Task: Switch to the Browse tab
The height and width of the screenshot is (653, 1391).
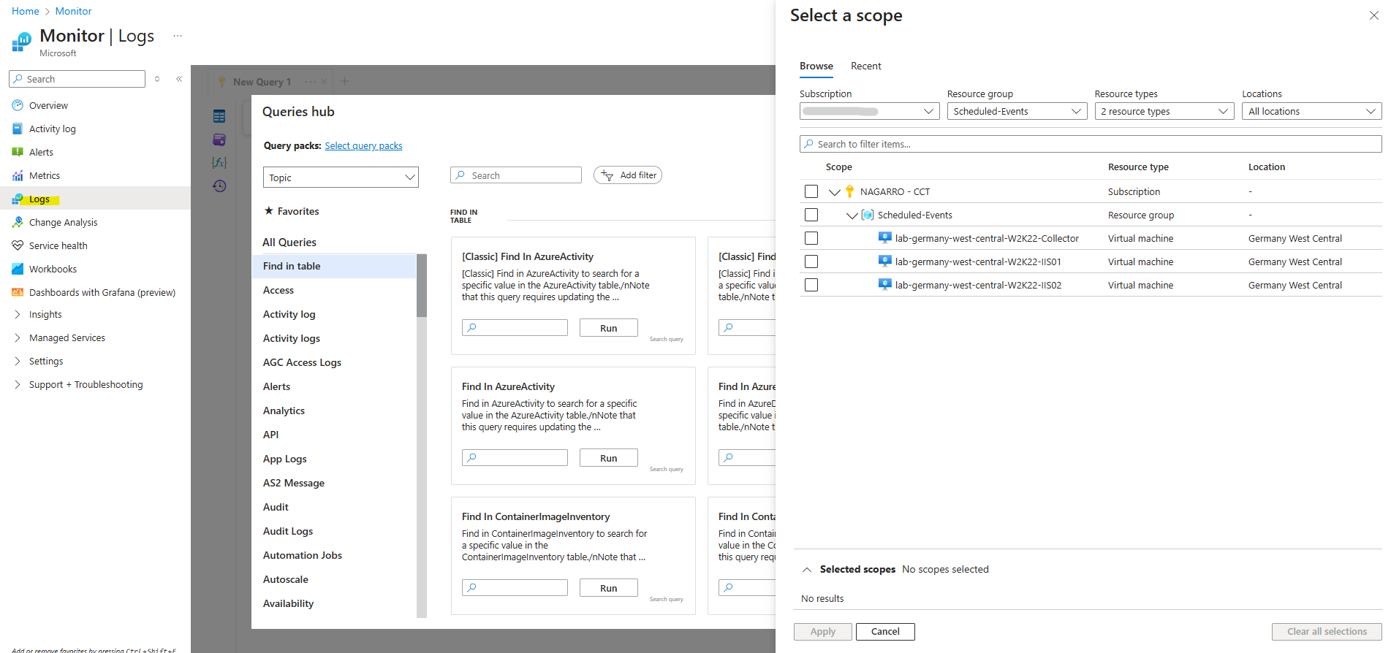Action: coord(816,66)
